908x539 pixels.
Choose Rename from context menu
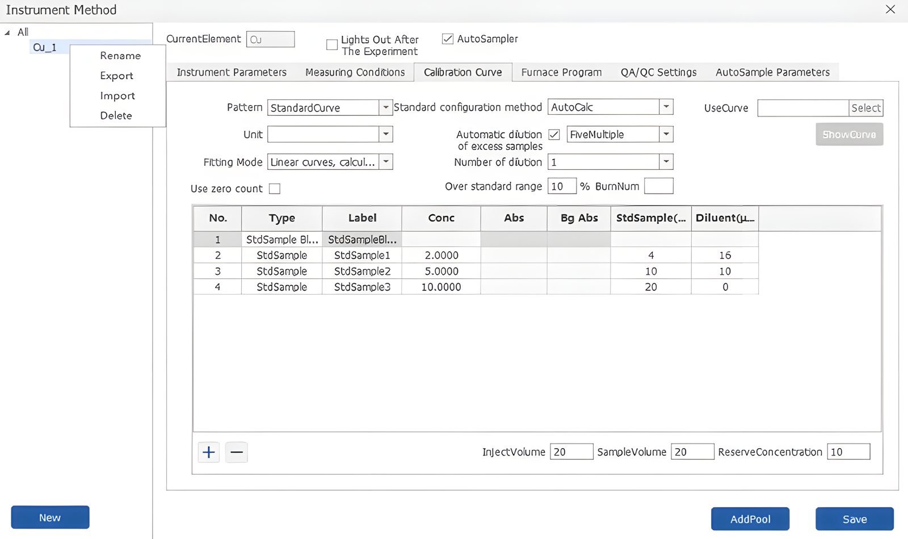[x=120, y=56]
